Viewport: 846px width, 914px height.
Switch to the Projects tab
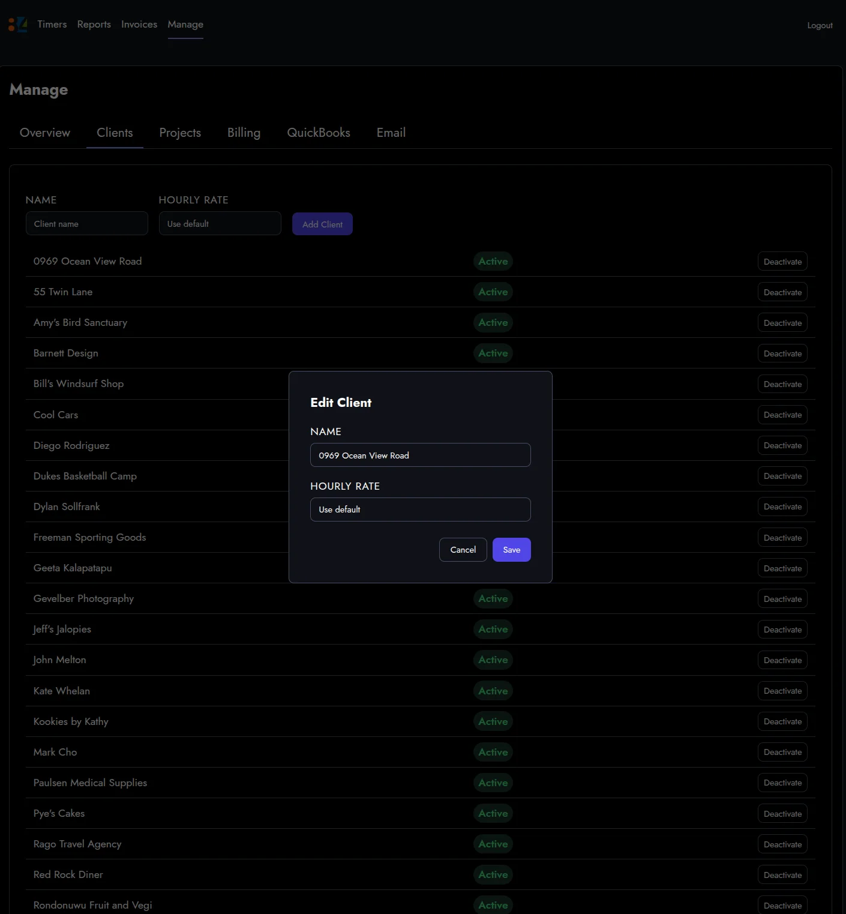click(180, 133)
